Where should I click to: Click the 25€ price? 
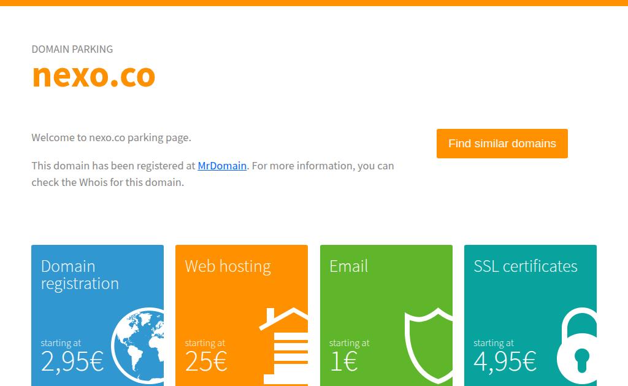pyautogui.click(x=206, y=361)
